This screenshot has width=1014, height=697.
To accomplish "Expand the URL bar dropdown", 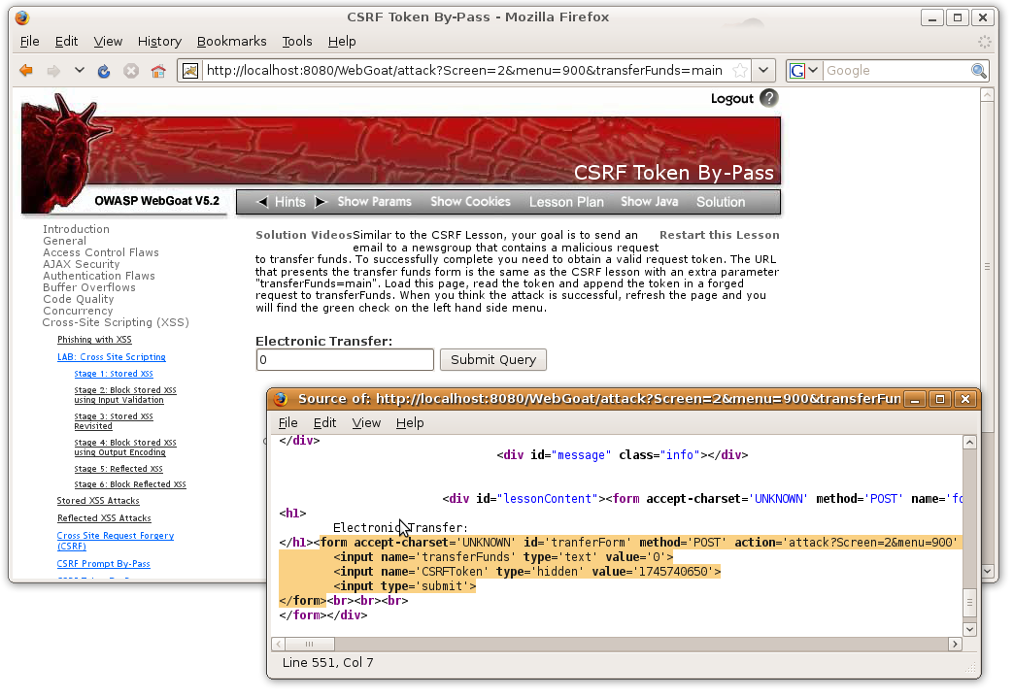I will [x=765, y=71].
